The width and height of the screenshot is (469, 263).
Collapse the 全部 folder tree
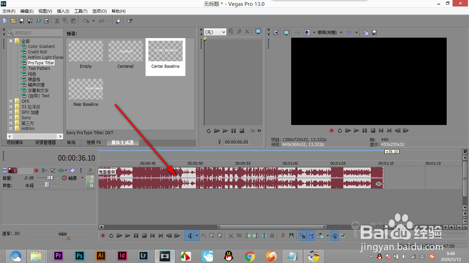(11, 41)
